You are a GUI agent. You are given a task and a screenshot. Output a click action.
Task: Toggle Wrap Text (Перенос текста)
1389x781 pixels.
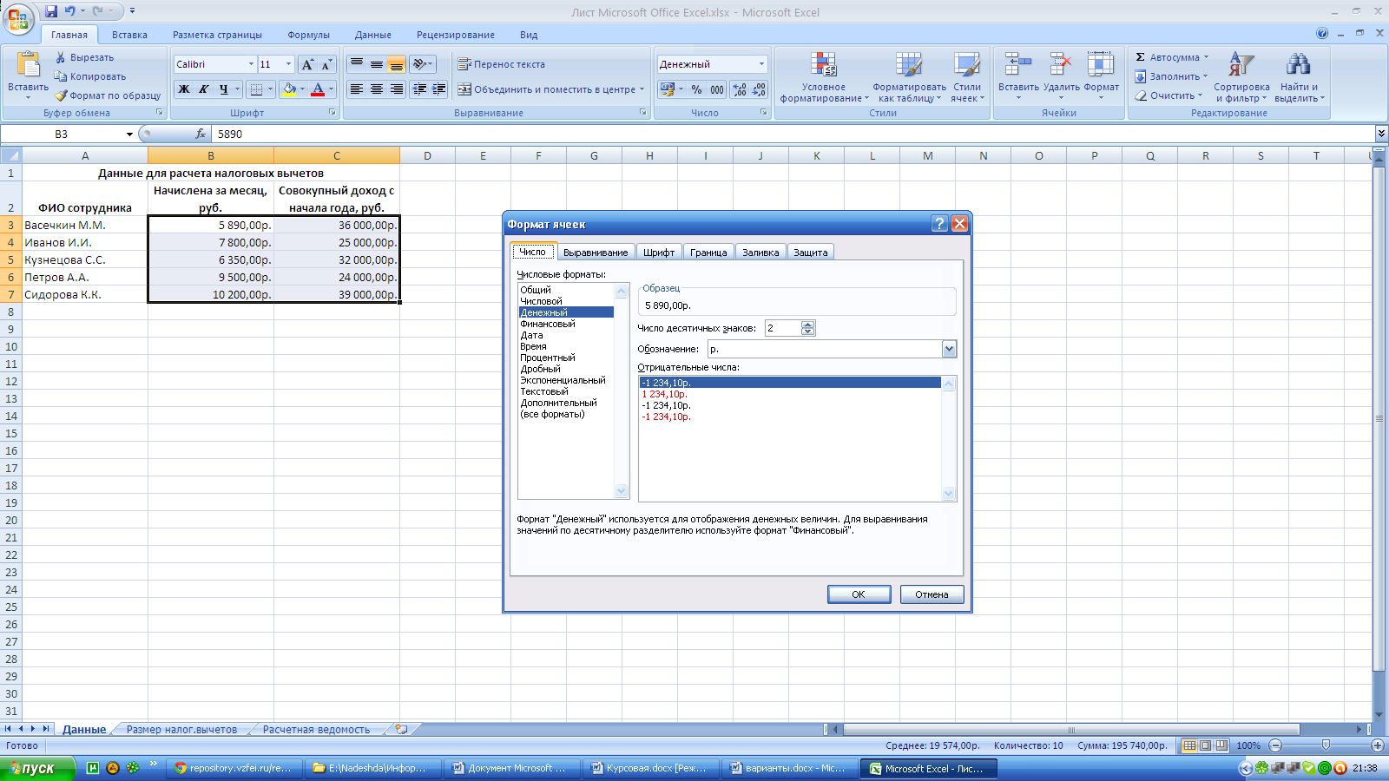502,64
